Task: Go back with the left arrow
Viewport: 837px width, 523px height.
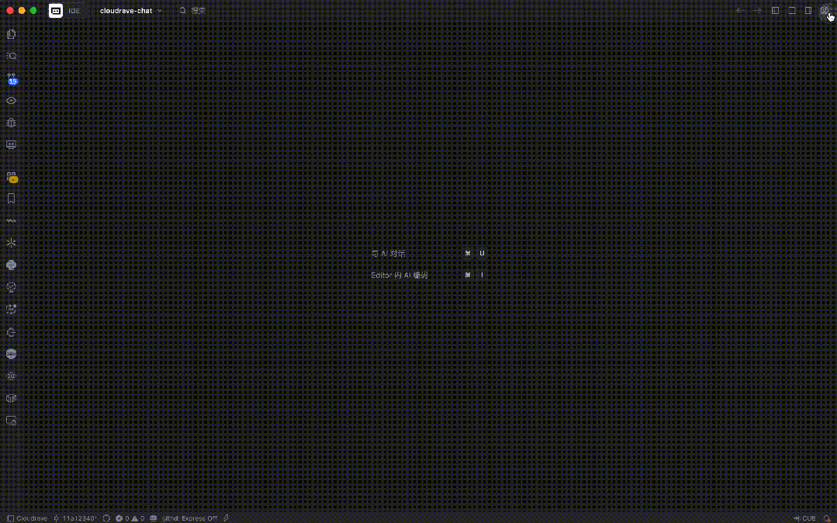Action: coord(740,11)
